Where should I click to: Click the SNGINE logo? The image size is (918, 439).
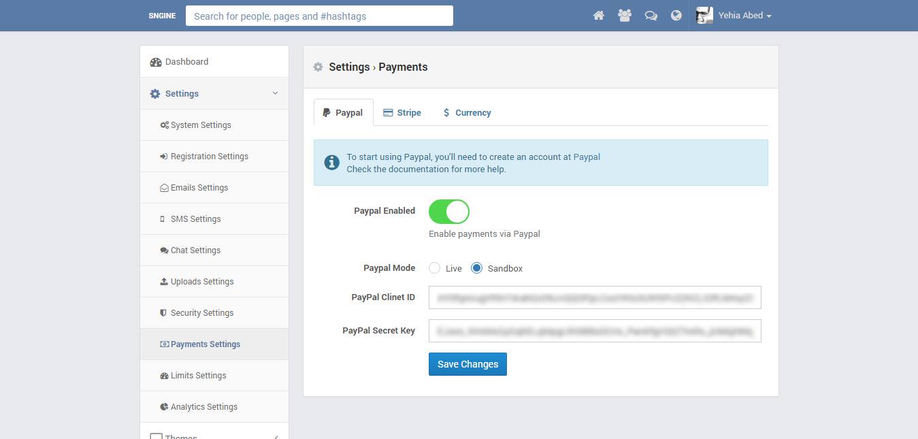[x=162, y=16]
